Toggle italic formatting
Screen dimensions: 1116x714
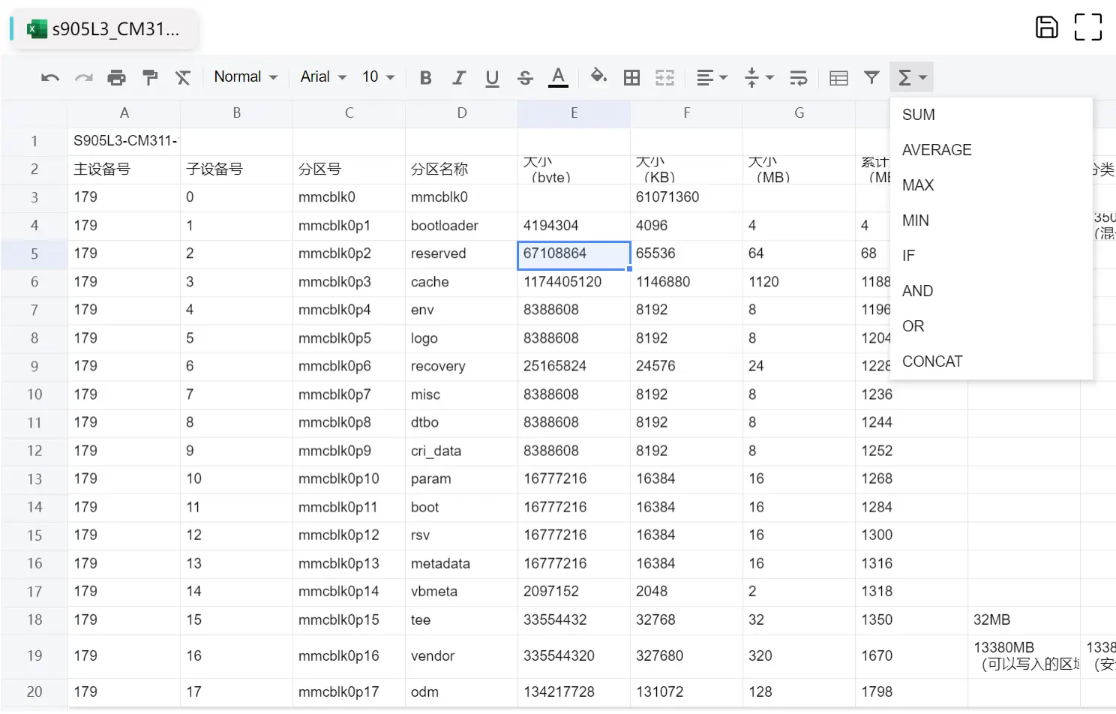point(459,77)
